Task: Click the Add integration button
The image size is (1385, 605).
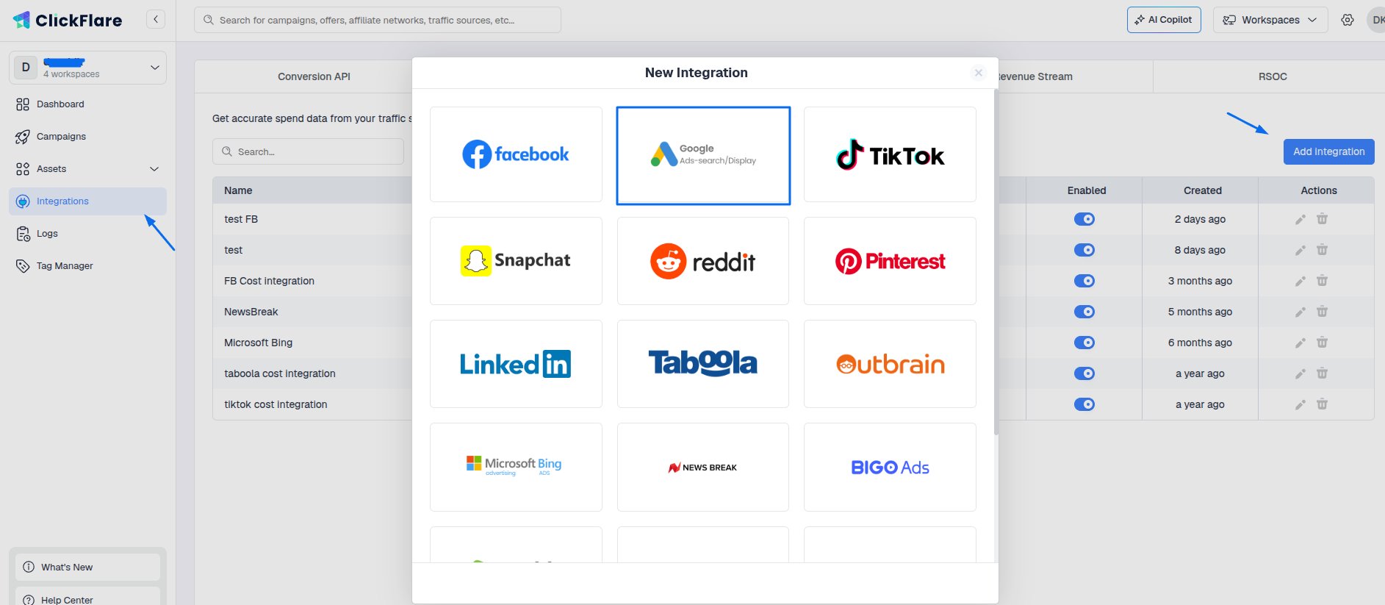Action: click(x=1329, y=151)
